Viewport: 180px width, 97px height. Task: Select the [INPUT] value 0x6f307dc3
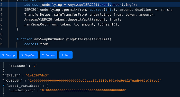click(x=37, y=75)
